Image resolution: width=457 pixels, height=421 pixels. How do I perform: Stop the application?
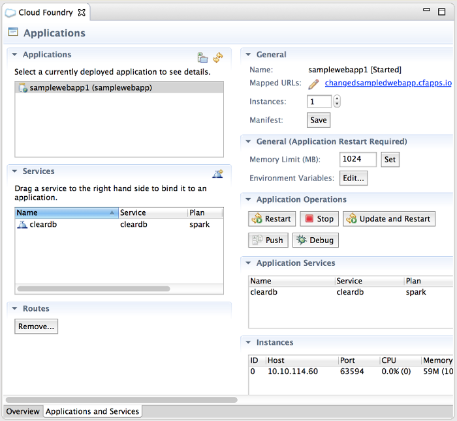[319, 219]
